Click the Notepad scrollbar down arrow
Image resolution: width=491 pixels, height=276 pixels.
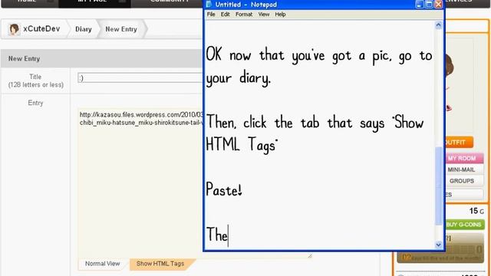(438, 245)
